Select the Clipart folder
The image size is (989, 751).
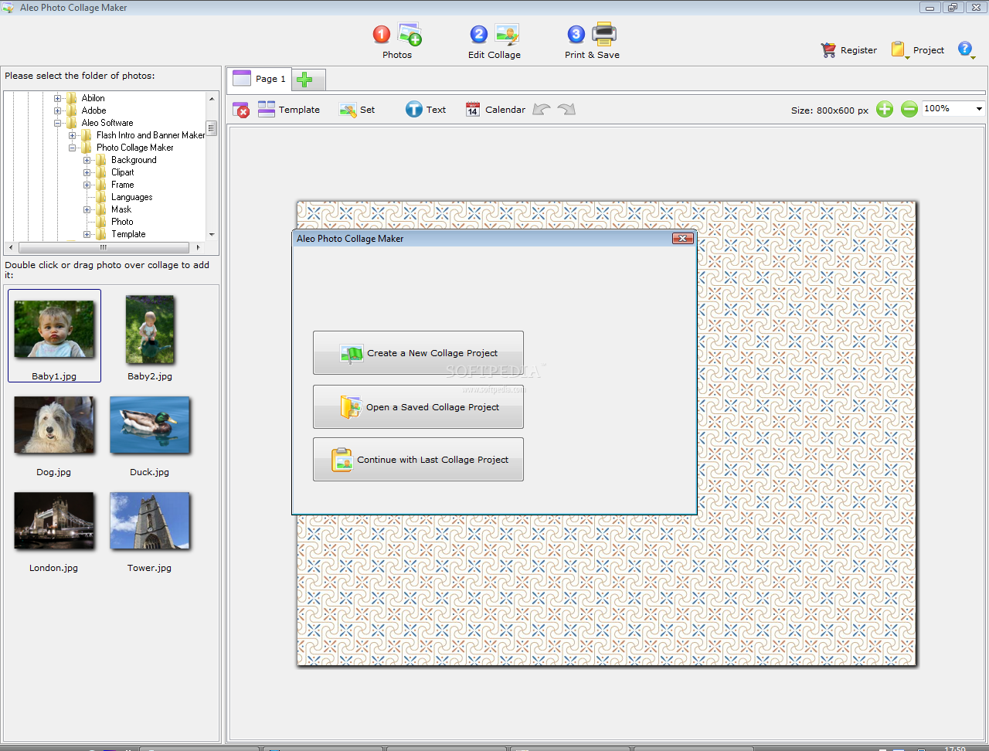(122, 172)
